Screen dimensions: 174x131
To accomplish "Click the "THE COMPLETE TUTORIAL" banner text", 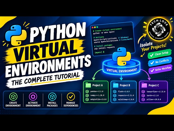I will (46, 79).
